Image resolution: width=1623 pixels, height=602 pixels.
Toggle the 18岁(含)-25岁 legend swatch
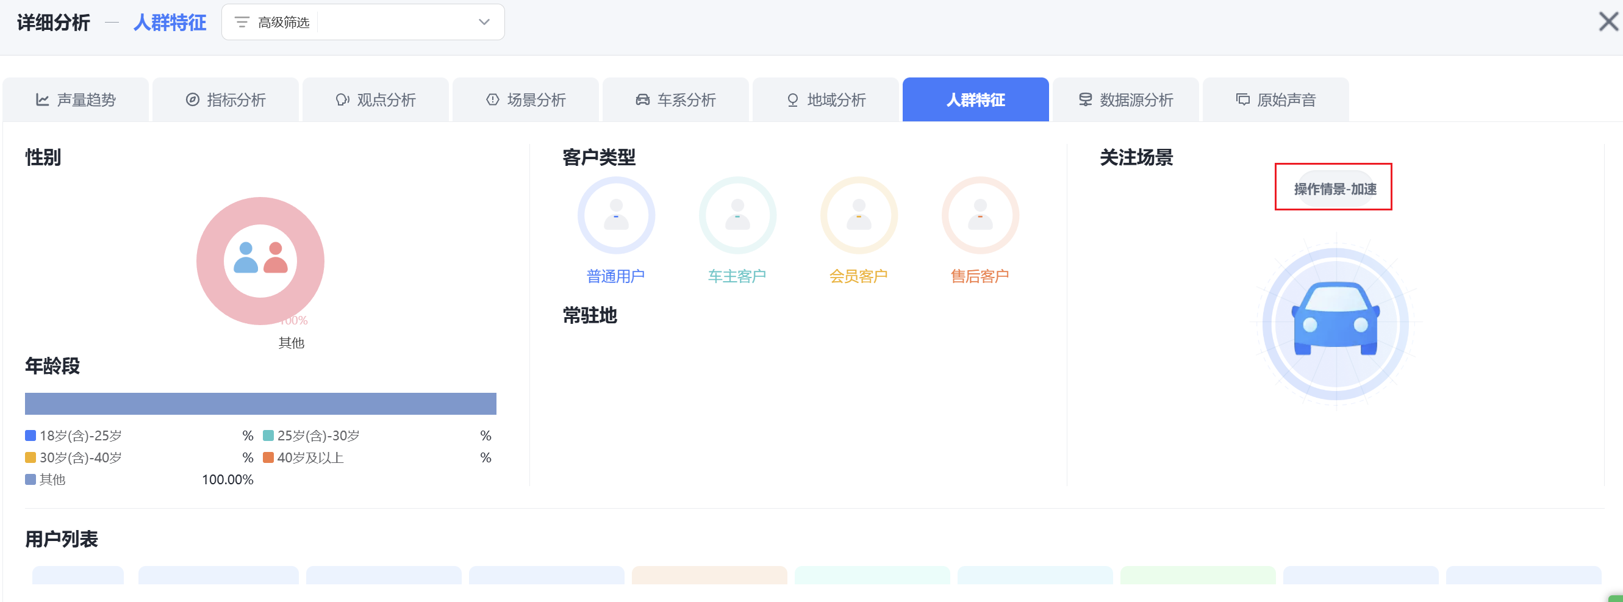tap(30, 435)
